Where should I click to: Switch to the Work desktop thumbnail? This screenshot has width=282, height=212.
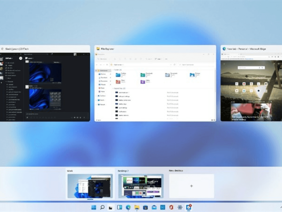(x=90, y=186)
